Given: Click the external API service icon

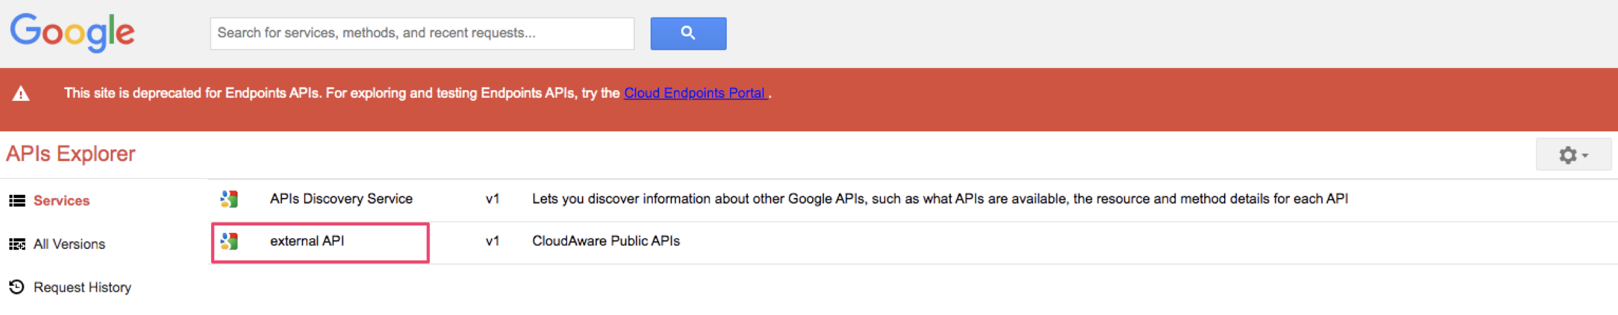Looking at the screenshot, I should coord(229,242).
